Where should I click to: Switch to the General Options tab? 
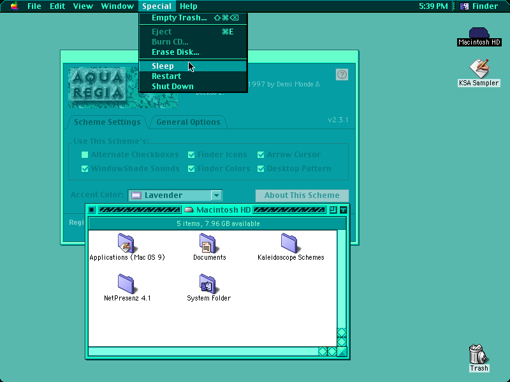pos(188,122)
